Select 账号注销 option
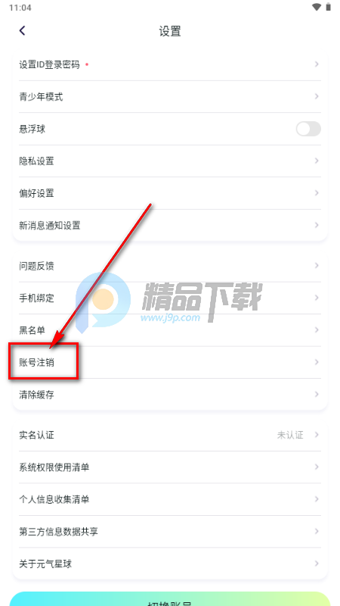This screenshot has width=340, height=606. tap(170, 362)
